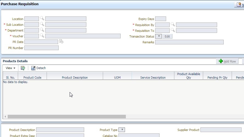244x137 pixels.
Task: Click the Requisition By code field
Action: click(163, 25)
